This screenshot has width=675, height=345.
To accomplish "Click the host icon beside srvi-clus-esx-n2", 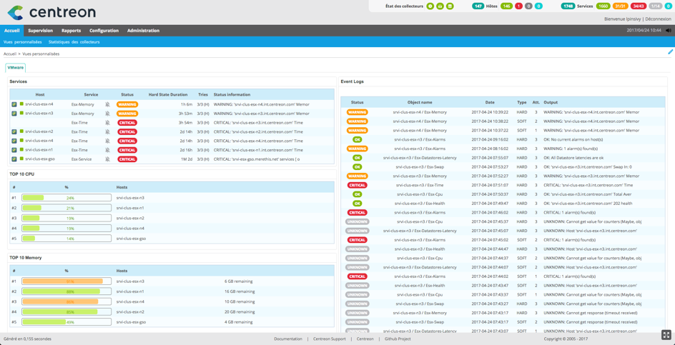I will click(x=14, y=132).
